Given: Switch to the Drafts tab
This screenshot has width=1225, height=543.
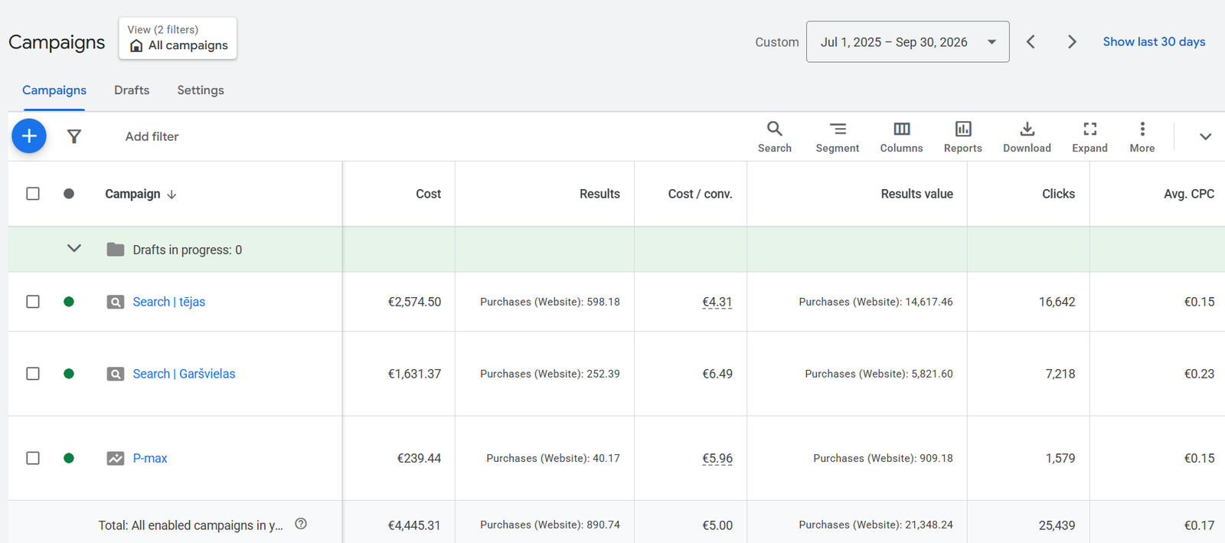Looking at the screenshot, I should (x=132, y=90).
